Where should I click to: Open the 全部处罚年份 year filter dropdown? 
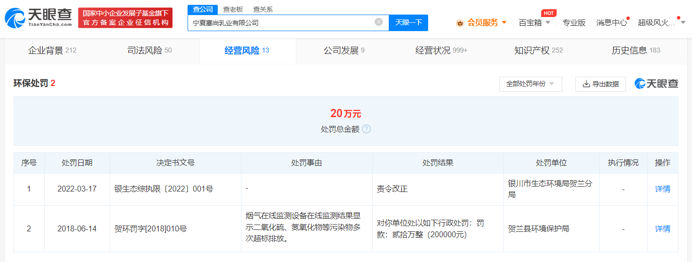[530, 84]
